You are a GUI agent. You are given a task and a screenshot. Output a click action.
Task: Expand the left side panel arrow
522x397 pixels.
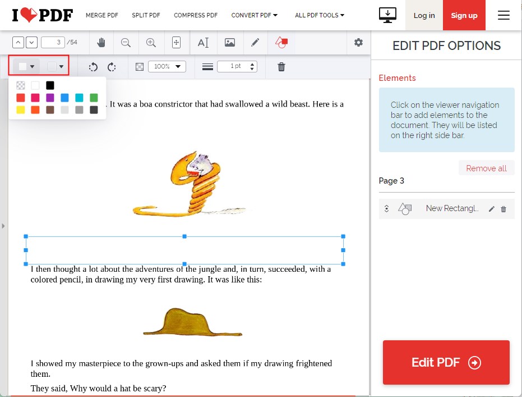[x=3, y=226]
